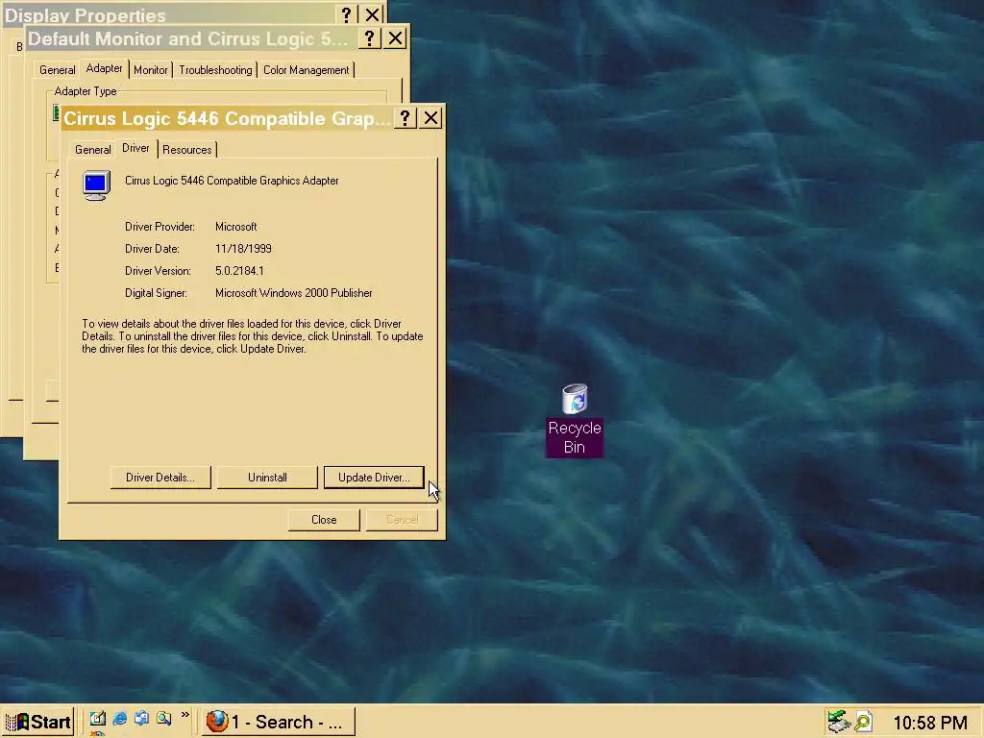Click the Driver Details button
This screenshot has width=984, height=738.
[160, 477]
